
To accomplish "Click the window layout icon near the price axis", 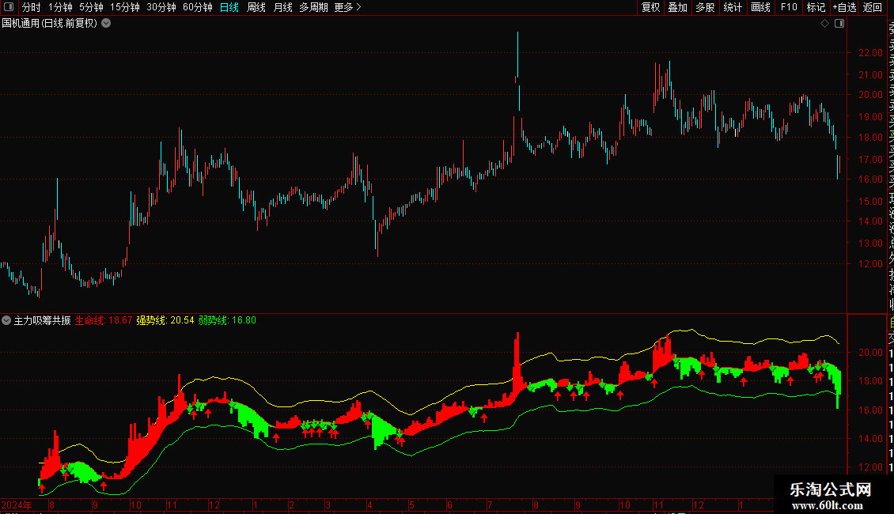I will click(839, 24).
